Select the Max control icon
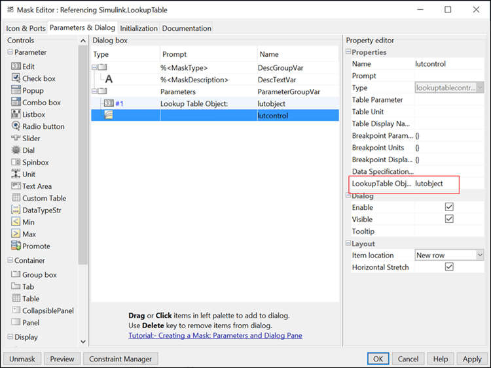 pos(16,234)
